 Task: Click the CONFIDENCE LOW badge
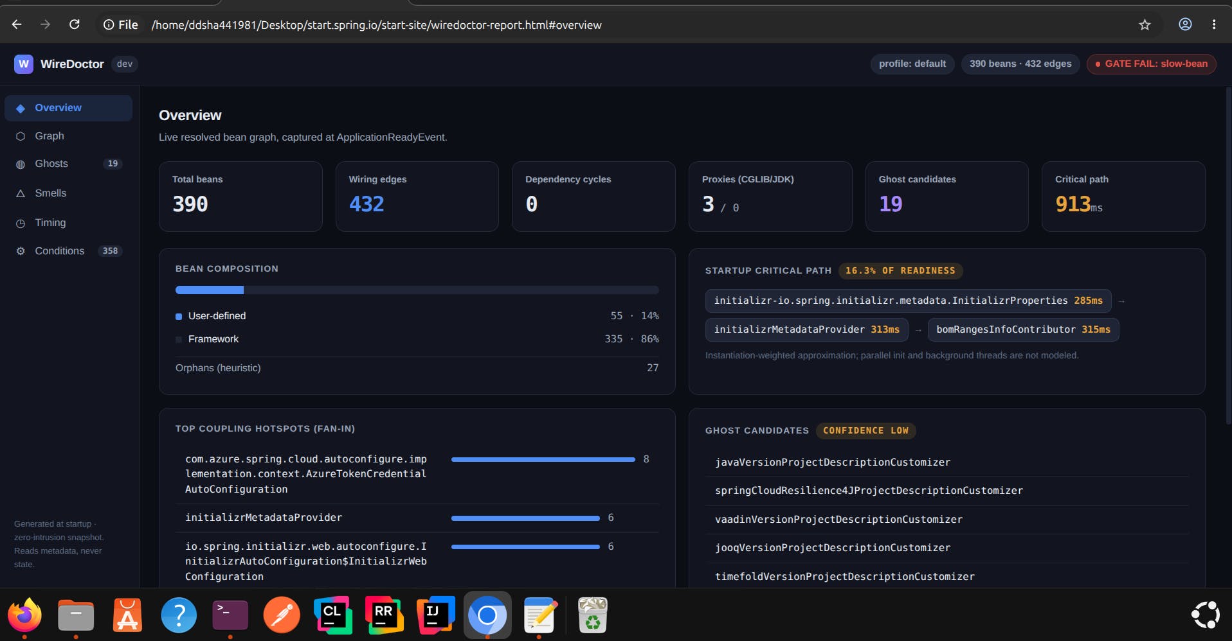(x=865, y=431)
